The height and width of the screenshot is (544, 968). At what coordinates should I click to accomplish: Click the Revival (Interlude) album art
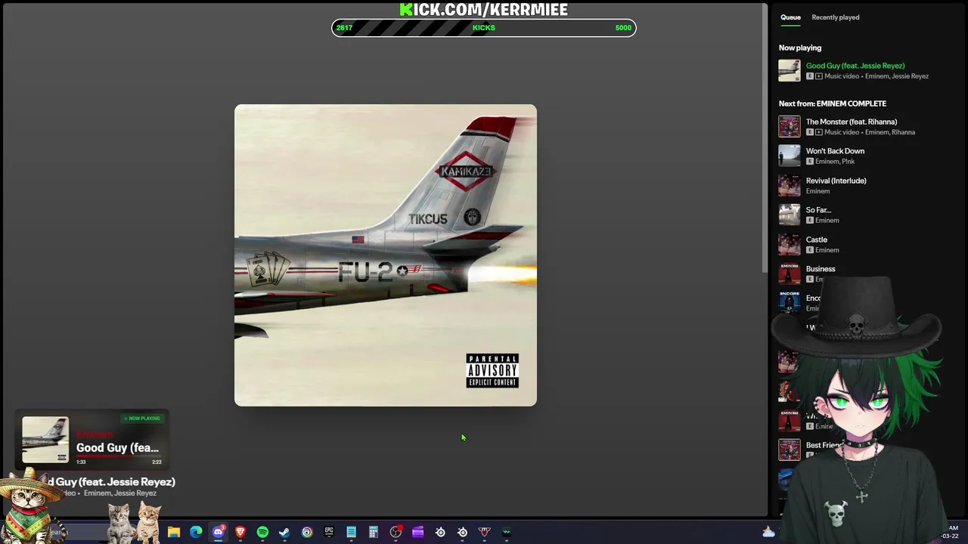[790, 185]
